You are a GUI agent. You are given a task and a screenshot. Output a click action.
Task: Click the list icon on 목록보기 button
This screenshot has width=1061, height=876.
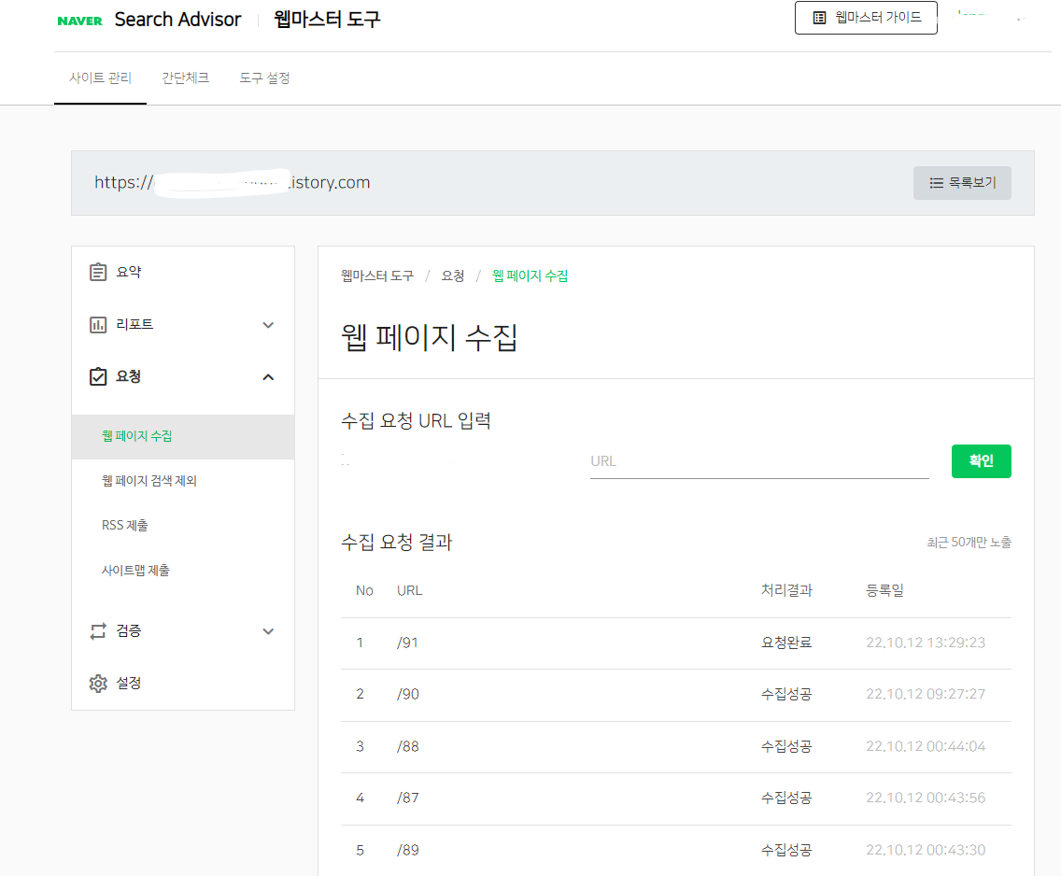[936, 182]
